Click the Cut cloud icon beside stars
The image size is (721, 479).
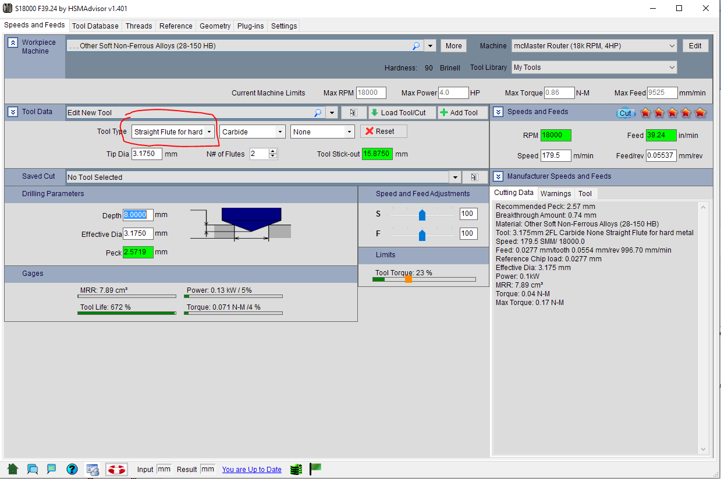625,113
